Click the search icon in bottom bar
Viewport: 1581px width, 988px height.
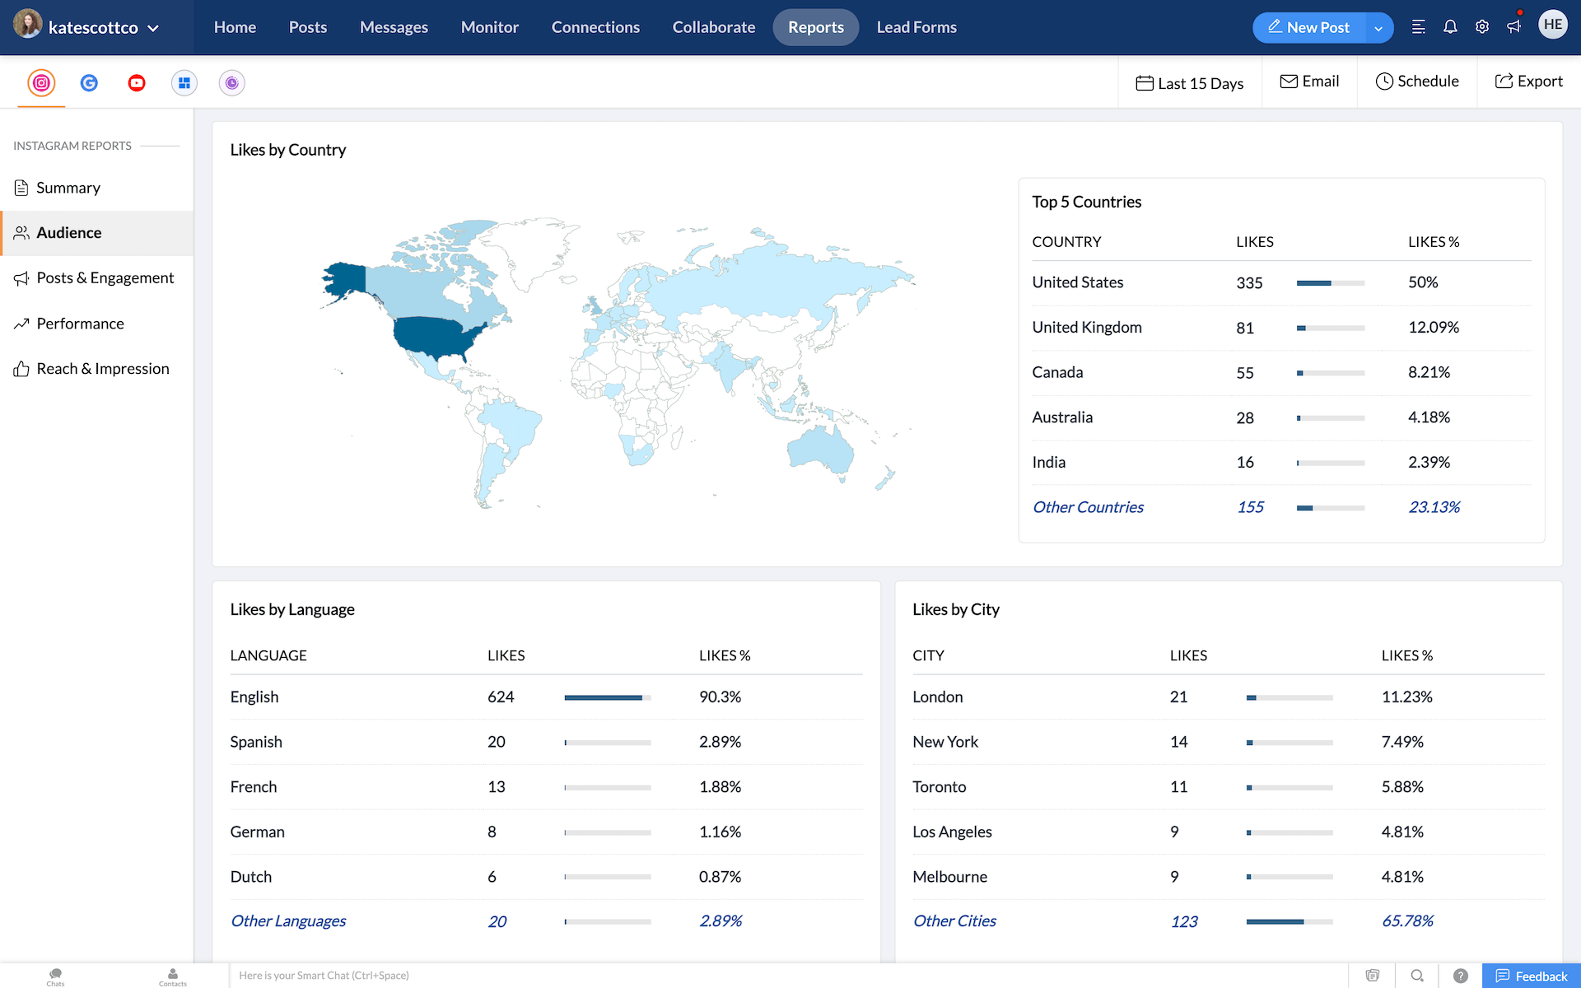(1416, 976)
